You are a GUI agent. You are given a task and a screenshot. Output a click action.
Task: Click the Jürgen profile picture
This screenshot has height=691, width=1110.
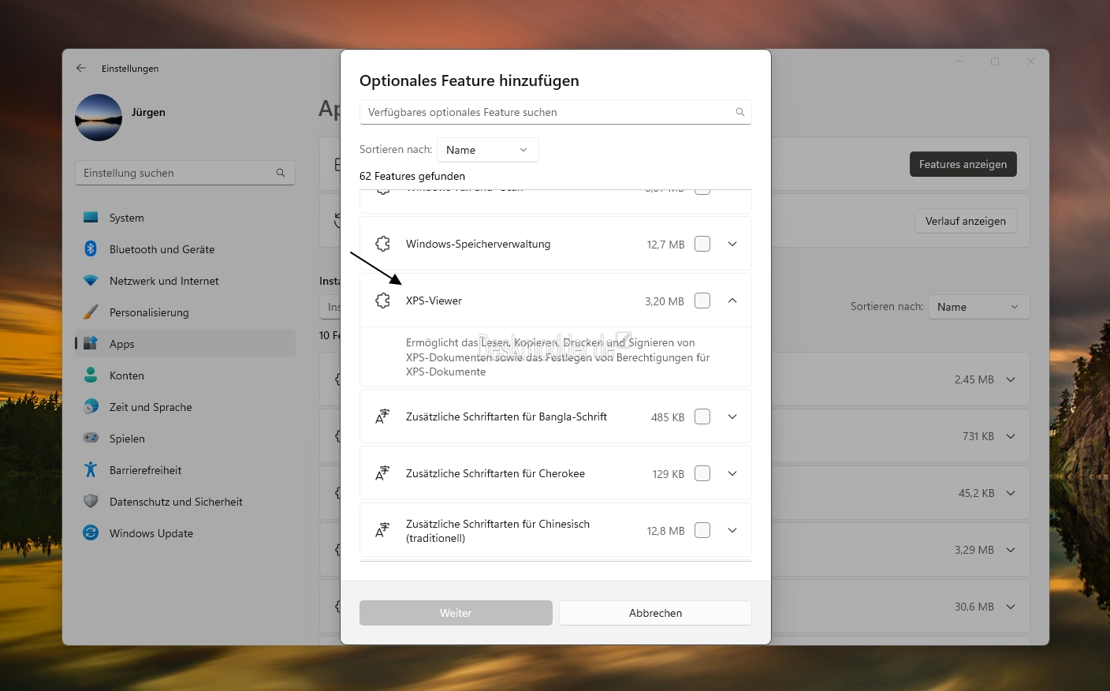[99, 118]
